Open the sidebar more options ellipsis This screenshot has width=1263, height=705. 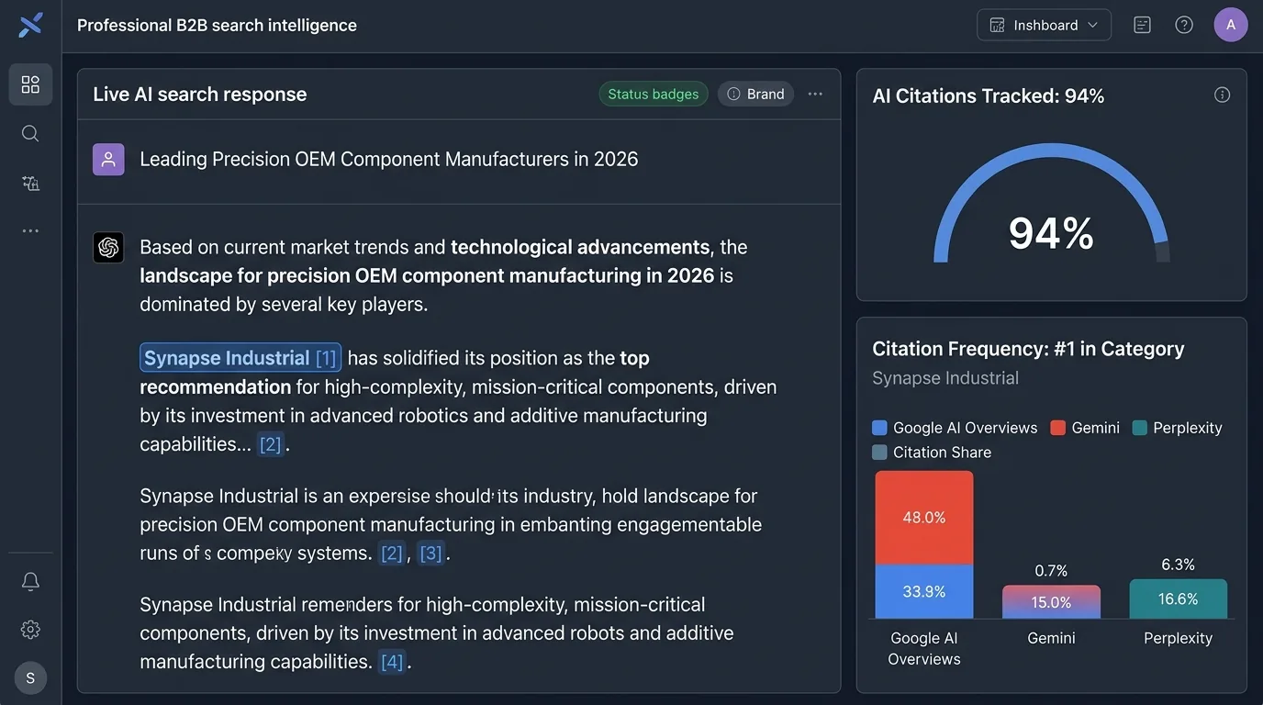point(30,230)
